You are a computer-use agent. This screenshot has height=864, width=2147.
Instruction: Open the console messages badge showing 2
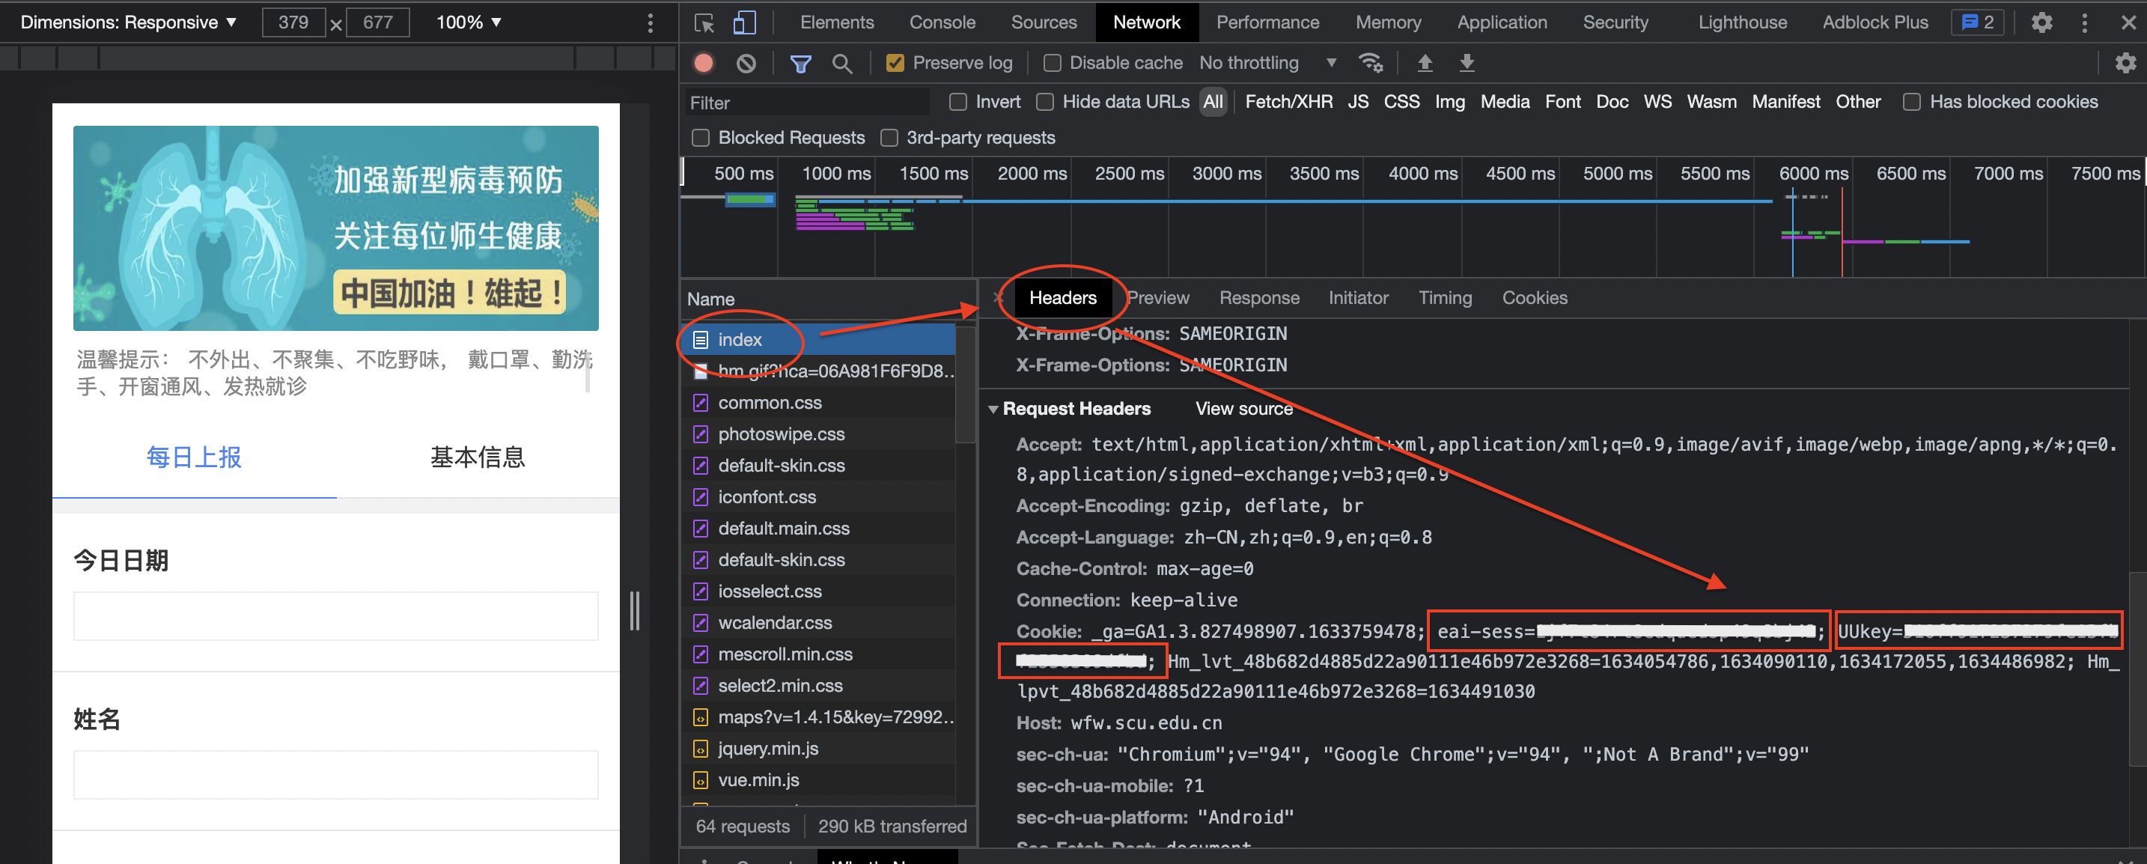click(1977, 22)
